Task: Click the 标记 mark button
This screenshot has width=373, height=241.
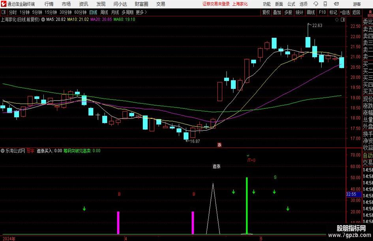Action: (x=333, y=12)
